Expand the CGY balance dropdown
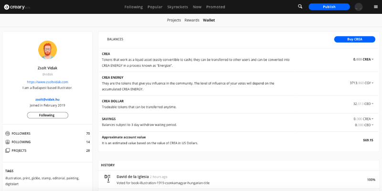The width and height of the screenshot is (382, 191). [x=372, y=83]
